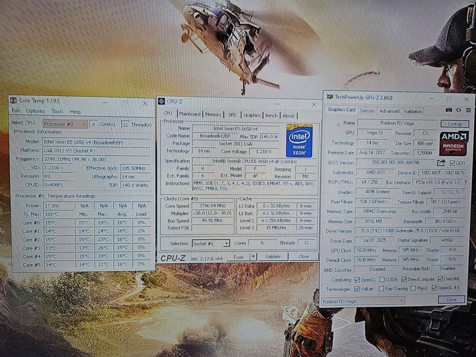Image resolution: width=476 pixels, height=357 pixels.
Task: Click the Device ID value 1002 687F
Action: [x=443, y=172]
